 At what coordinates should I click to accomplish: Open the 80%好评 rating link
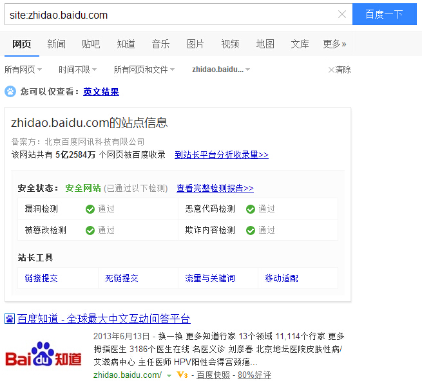(x=254, y=375)
